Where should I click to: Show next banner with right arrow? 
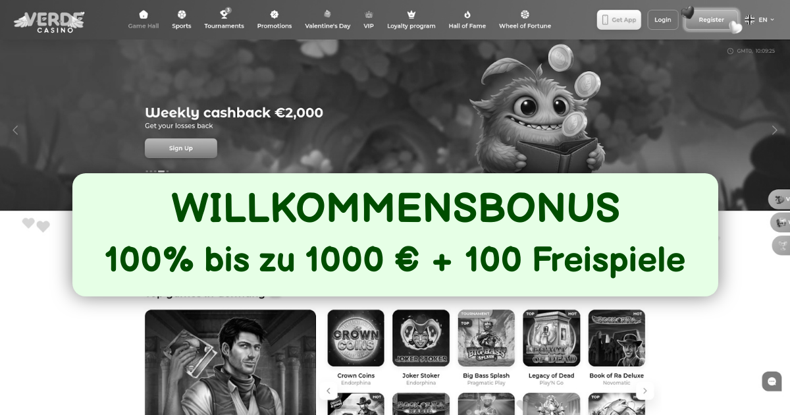(x=774, y=130)
